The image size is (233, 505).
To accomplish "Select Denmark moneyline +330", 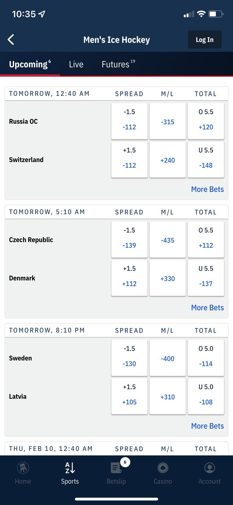I will (168, 278).
